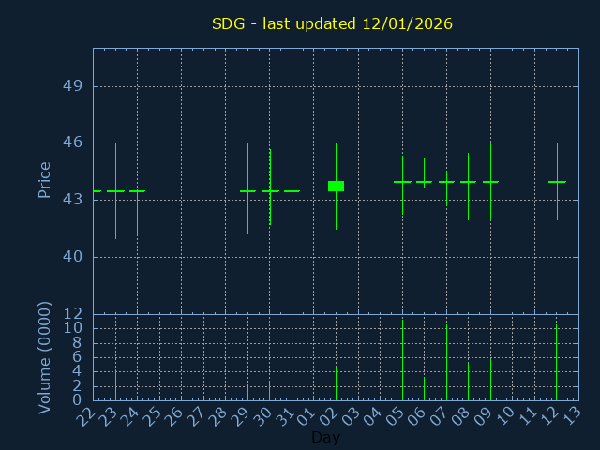
Task: Click the small volume bar on day 29
Action: (247, 393)
